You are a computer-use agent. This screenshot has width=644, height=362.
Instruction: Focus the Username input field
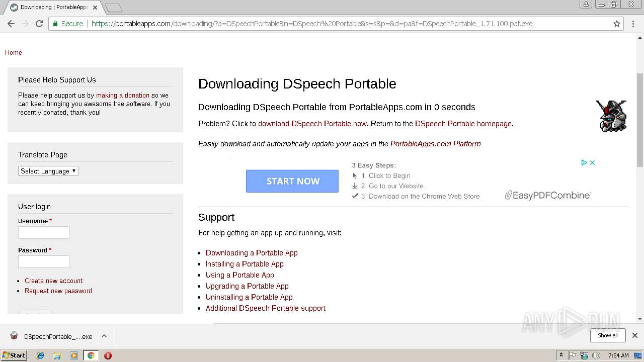44,232
